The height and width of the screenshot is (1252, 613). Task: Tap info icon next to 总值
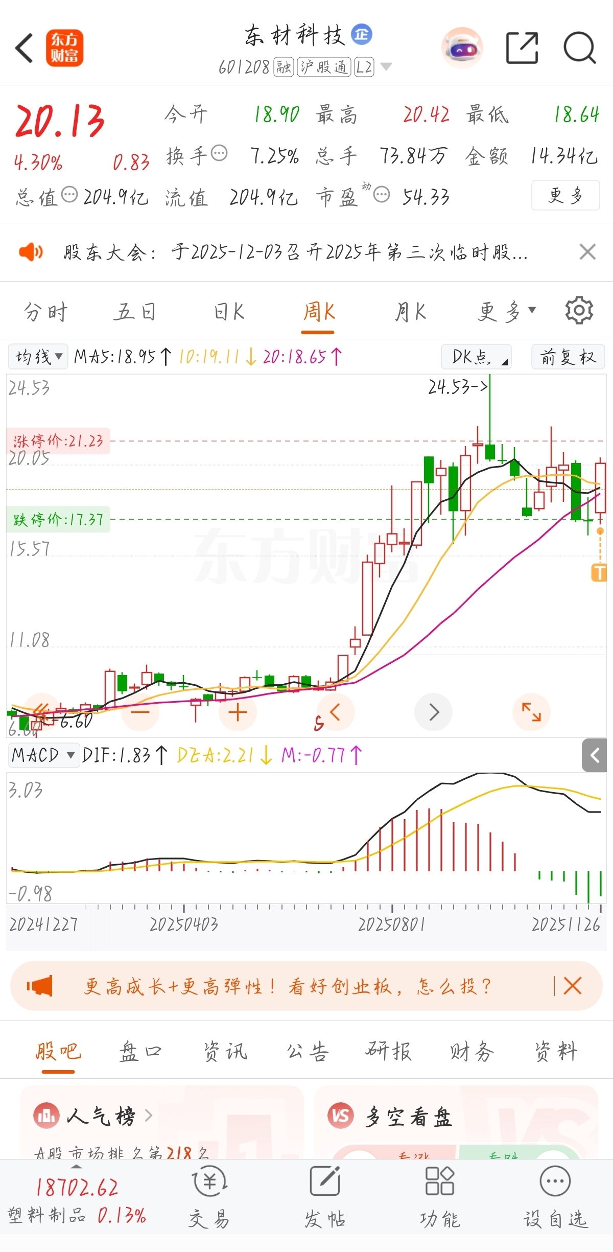(69, 195)
